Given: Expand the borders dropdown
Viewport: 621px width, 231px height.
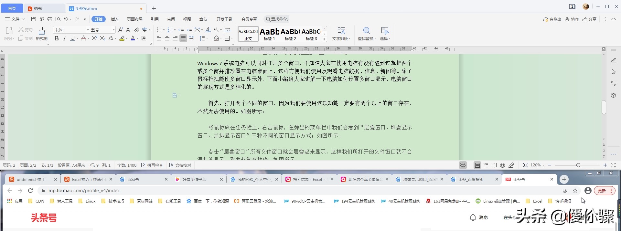Looking at the screenshot, I should pos(232,38).
